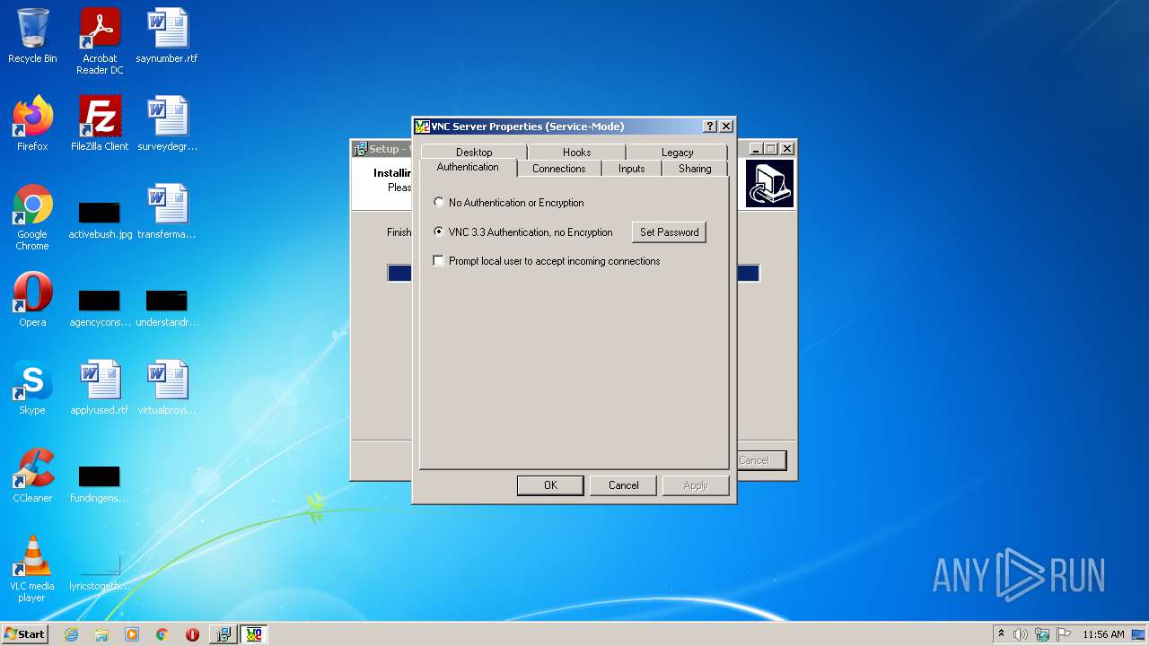This screenshot has height=646, width=1149.
Task: Click the help question mark button
Action: click(x=710, y=127)
